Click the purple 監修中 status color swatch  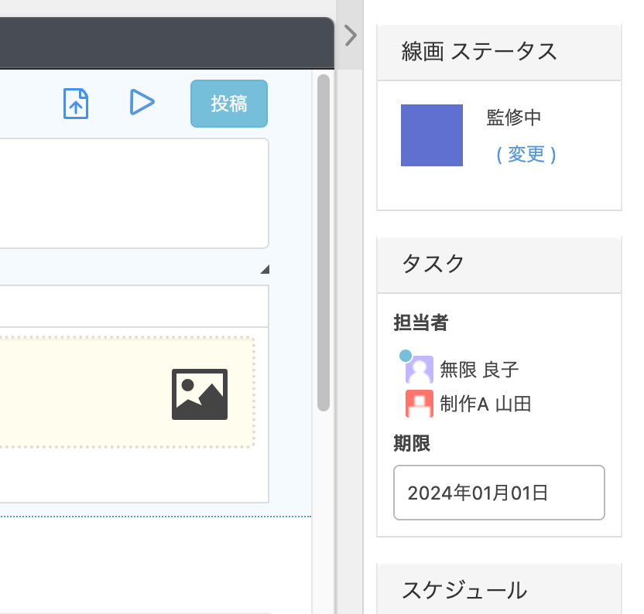coord(432,135)
